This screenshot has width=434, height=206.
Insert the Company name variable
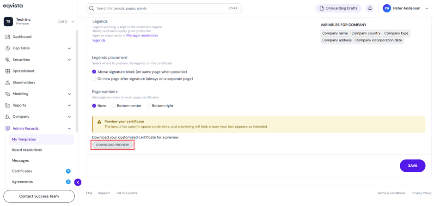pos(335,33)
